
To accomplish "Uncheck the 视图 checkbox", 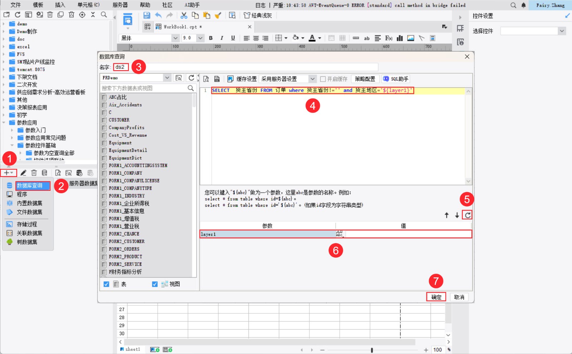I will click(x=155, y=284).
